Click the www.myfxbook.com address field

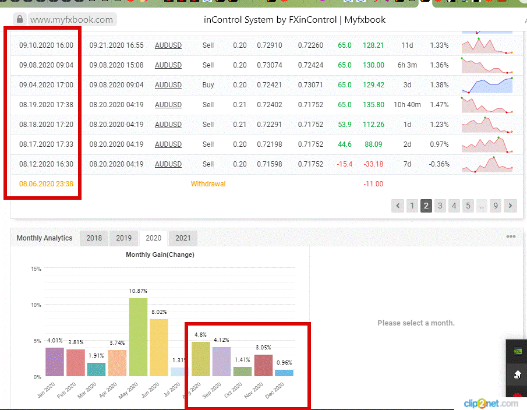(72, 19)
